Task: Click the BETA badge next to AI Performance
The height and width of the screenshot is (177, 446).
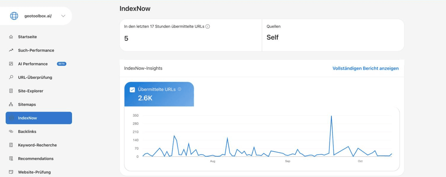Action: [62, 64]
